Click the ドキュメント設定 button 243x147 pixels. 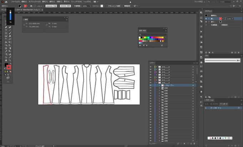pos(114,6)
